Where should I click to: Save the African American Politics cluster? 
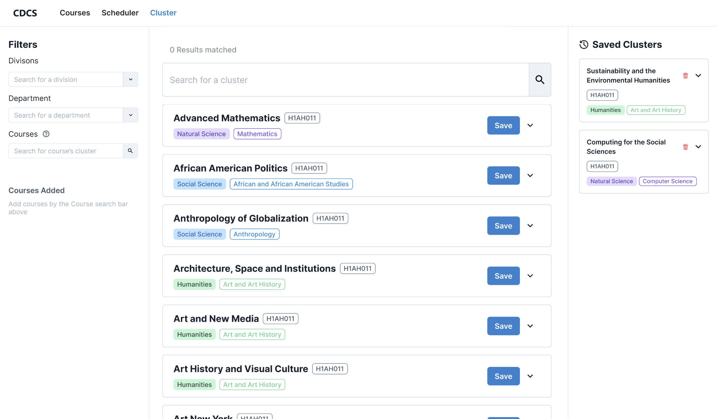point(503,176)
